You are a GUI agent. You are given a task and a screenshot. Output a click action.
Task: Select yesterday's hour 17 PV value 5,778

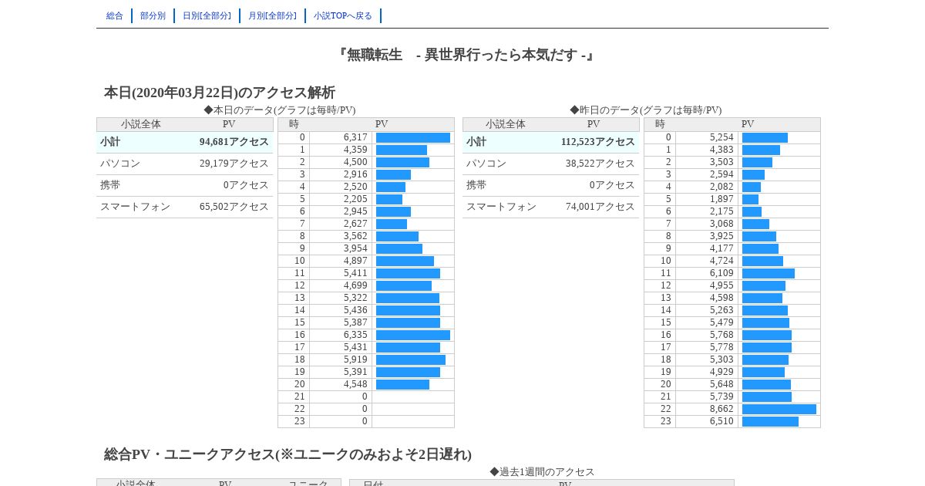coord(721,347)
